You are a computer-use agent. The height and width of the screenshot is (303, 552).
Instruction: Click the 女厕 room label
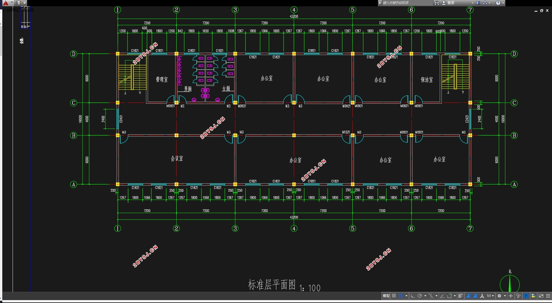[x=226, y=88]
